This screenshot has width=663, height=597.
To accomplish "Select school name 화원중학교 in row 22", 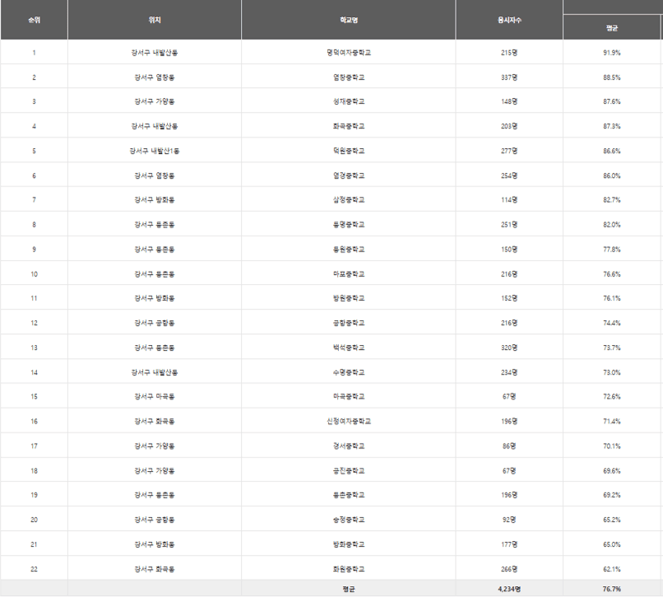I will click(x=349, y=569).
